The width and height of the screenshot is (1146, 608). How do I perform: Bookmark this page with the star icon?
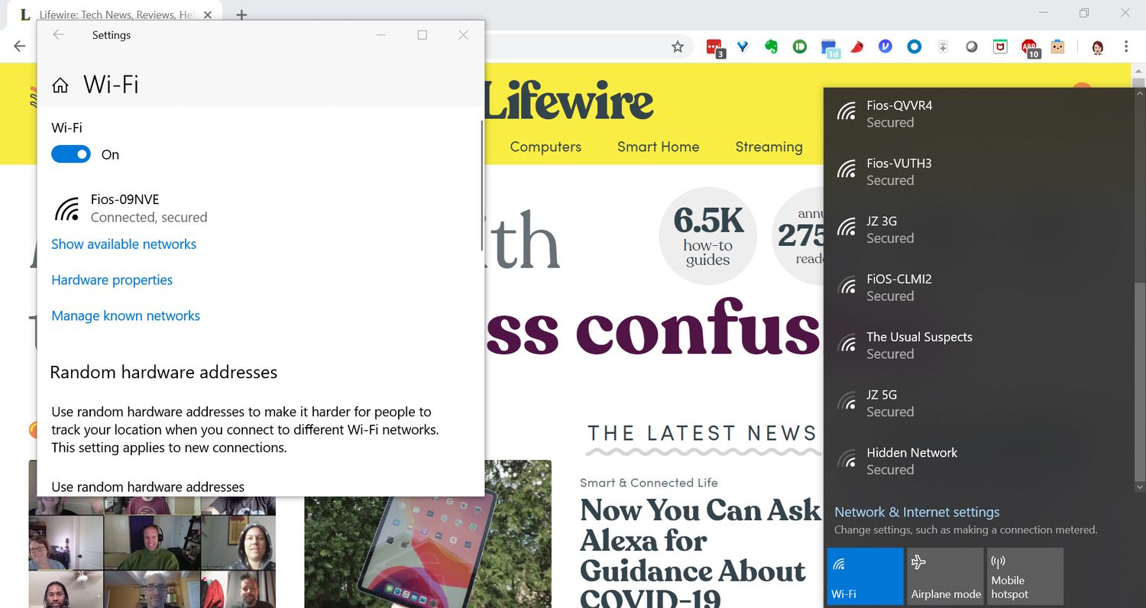point(677,47)
